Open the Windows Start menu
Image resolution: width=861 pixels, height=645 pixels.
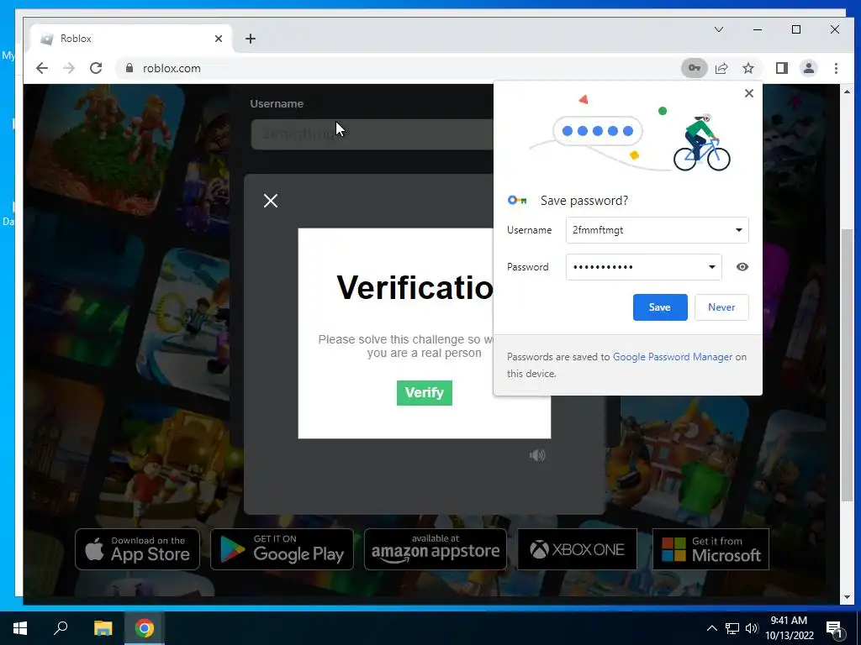click(20, 628)
